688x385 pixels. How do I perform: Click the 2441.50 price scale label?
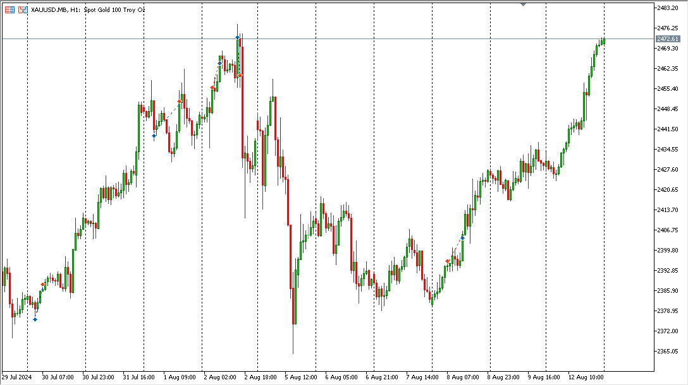[667, 129]
